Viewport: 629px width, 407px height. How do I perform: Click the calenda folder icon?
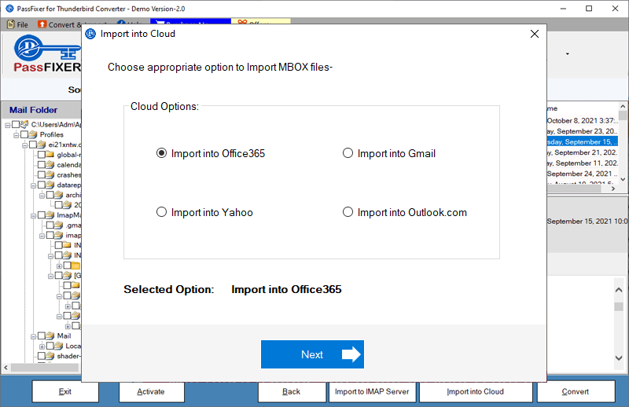[x=50, y=164]
